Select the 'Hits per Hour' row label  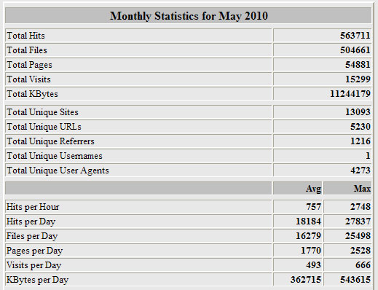(x=33, y=207)
